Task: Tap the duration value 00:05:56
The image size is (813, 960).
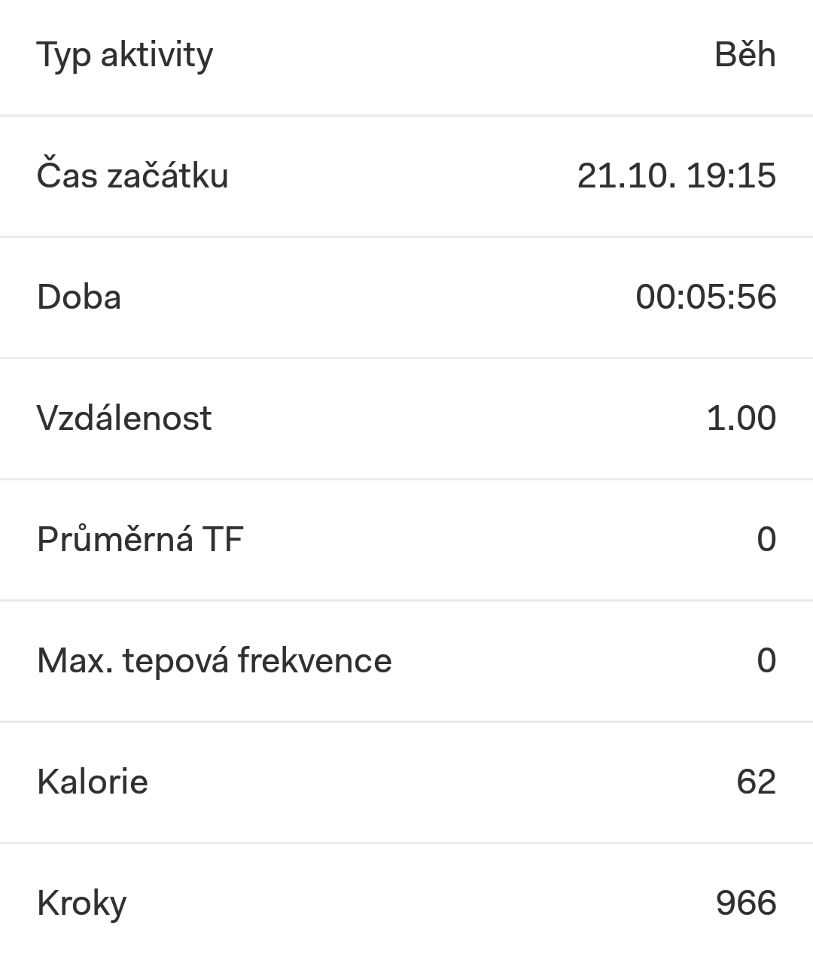Action: [x=706, y=297]
